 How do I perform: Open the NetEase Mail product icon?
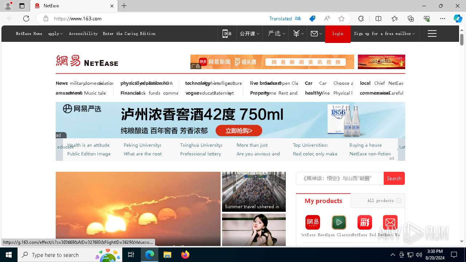(x=390, y=222)
